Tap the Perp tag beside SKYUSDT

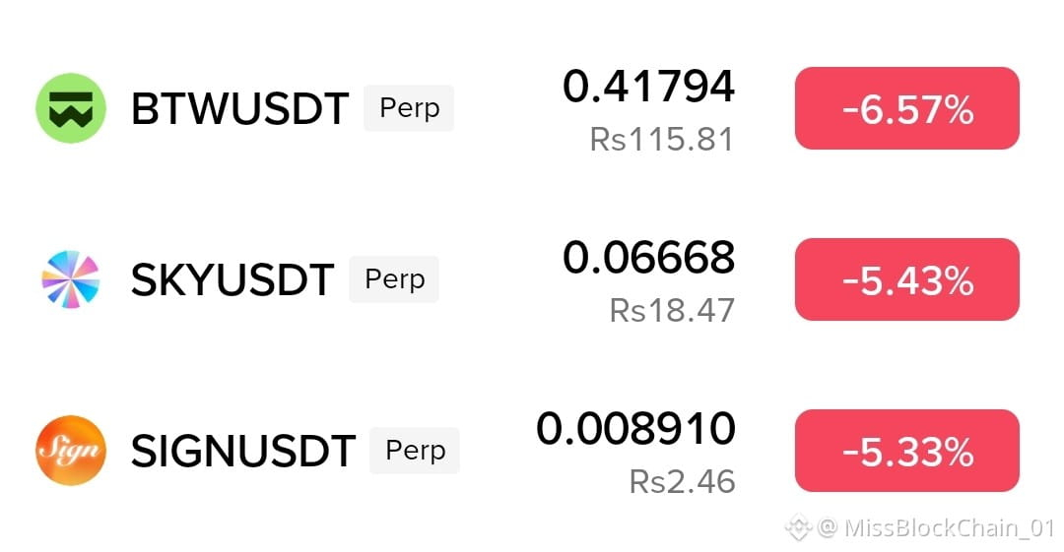pos(394,279)
